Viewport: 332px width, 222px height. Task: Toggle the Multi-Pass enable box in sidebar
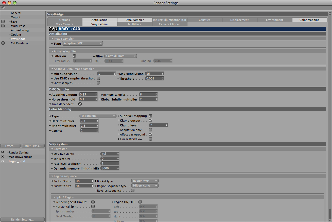[x=3, y=26]
